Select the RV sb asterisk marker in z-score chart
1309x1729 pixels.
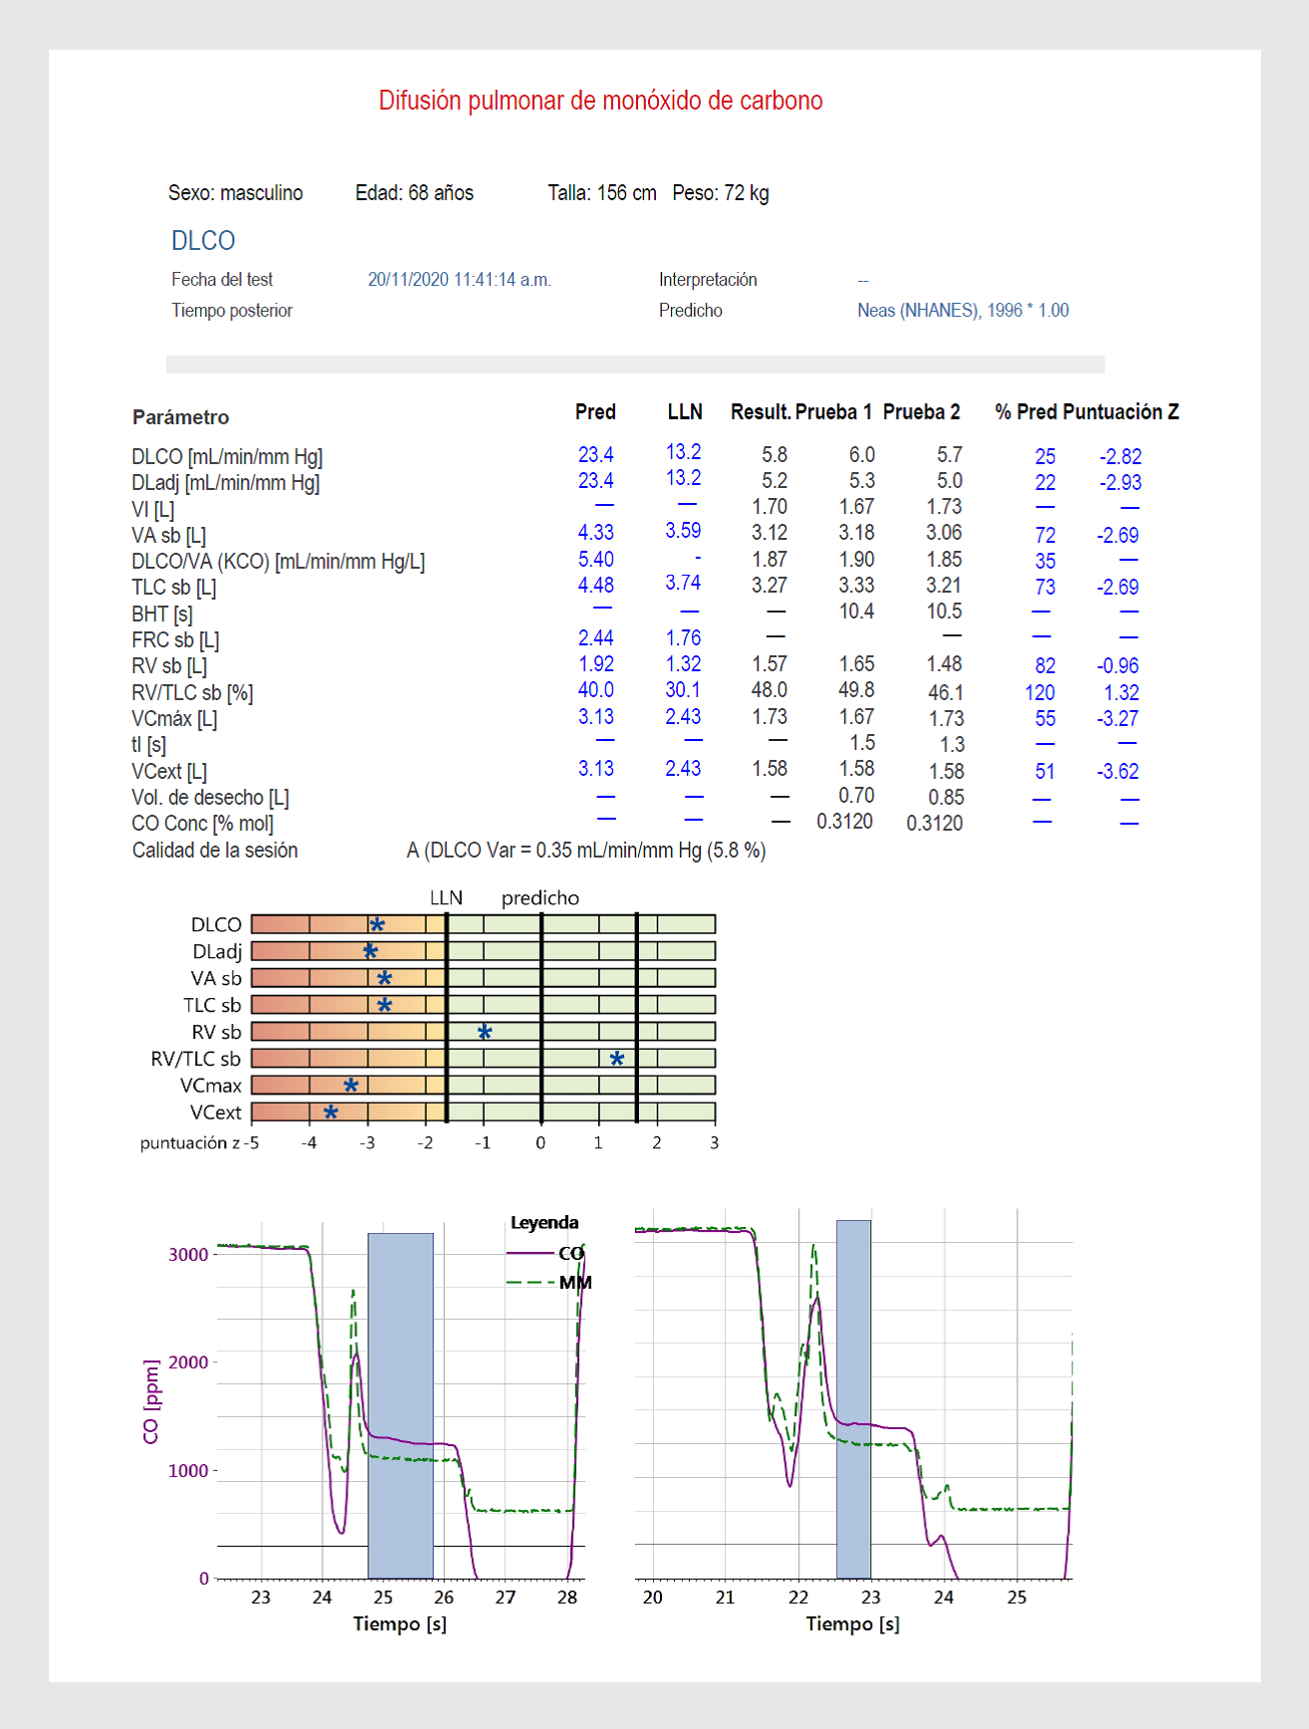[x=485, y=1032]
